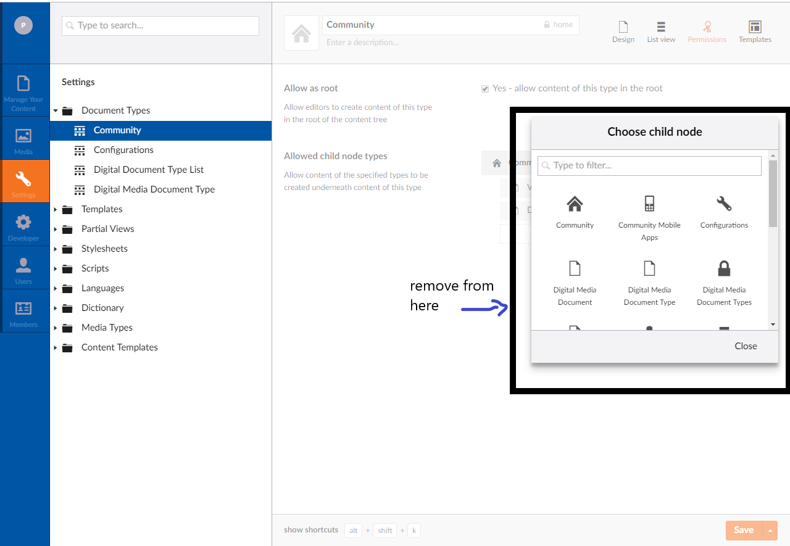Expand the Stylesheets tree node

pos(56,249)
